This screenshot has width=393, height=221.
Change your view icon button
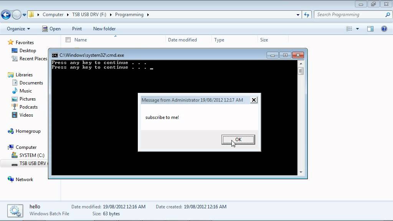[349, 29]
